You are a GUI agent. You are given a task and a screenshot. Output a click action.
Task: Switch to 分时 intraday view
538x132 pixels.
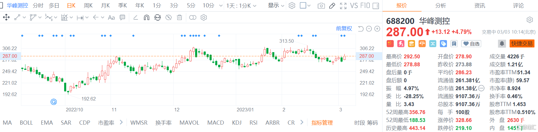click(38, 6)
